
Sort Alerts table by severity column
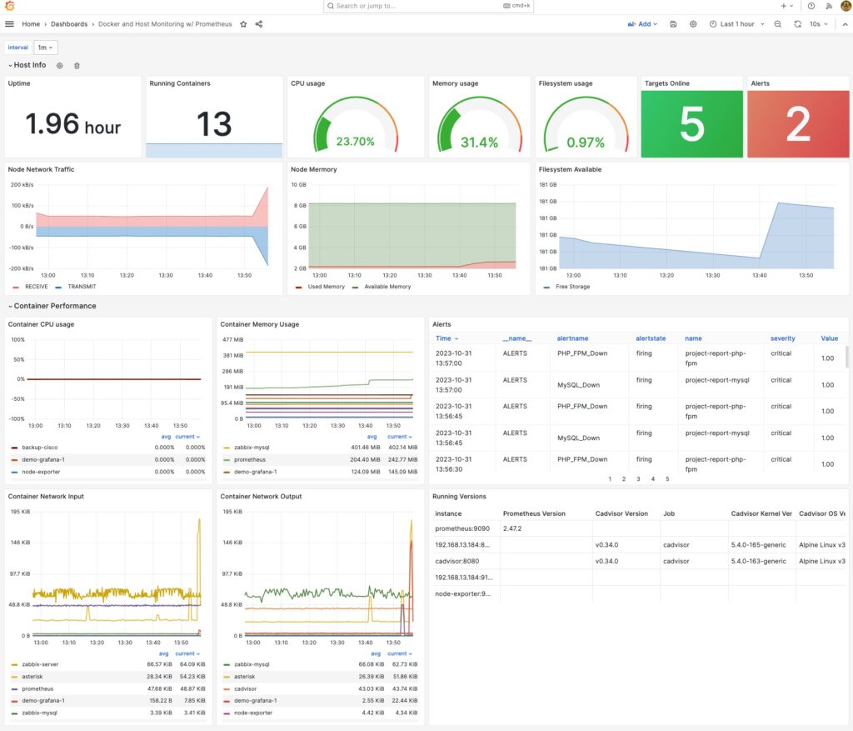click(782, 338)
